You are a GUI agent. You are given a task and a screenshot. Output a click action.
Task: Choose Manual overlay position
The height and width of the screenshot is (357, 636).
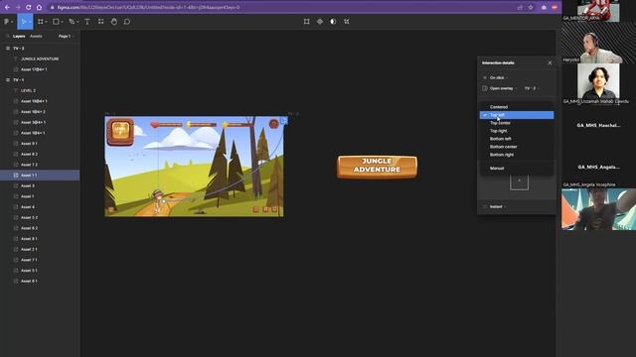point(517,169)
